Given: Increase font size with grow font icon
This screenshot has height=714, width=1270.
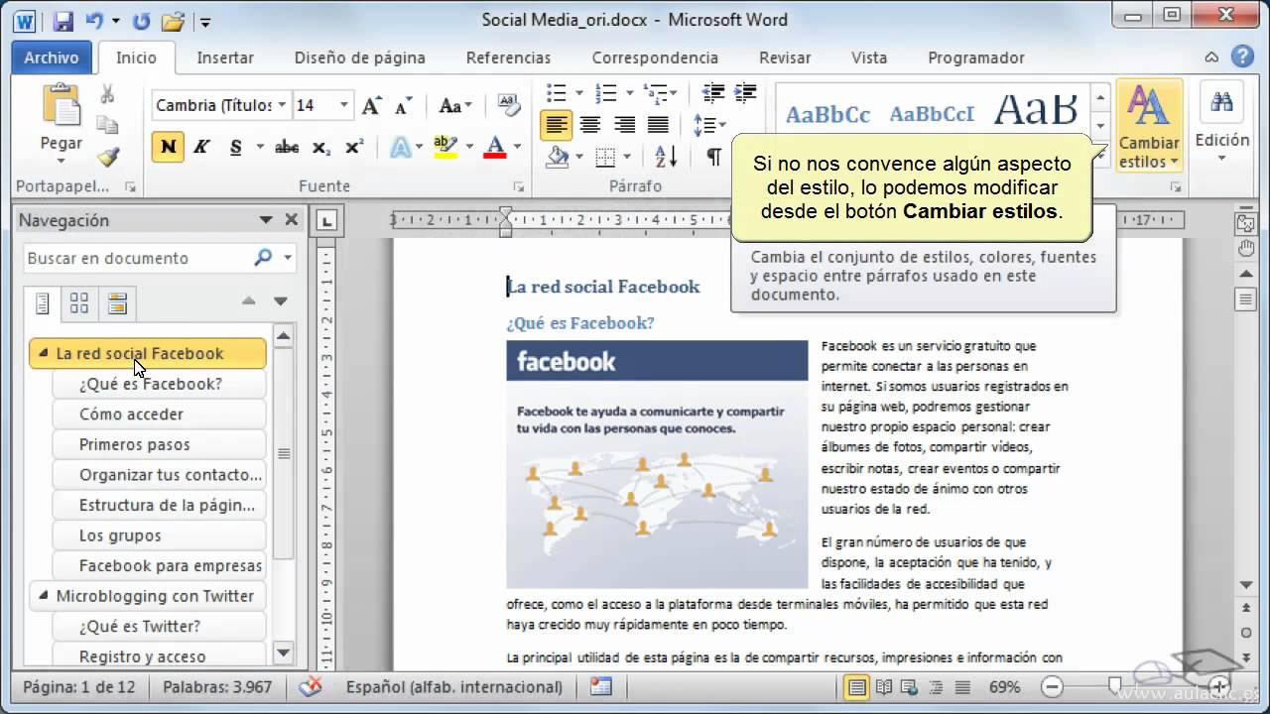Looking at the screenshot, I should (371, 105).
